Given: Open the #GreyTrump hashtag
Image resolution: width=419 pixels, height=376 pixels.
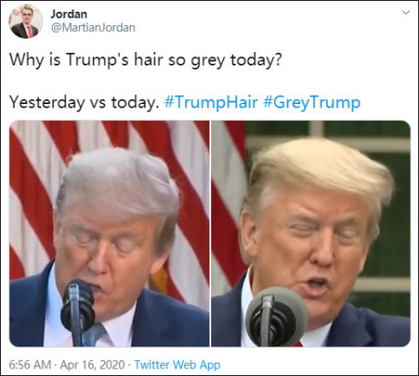Looking at the screenshot, I should [312, 102].
